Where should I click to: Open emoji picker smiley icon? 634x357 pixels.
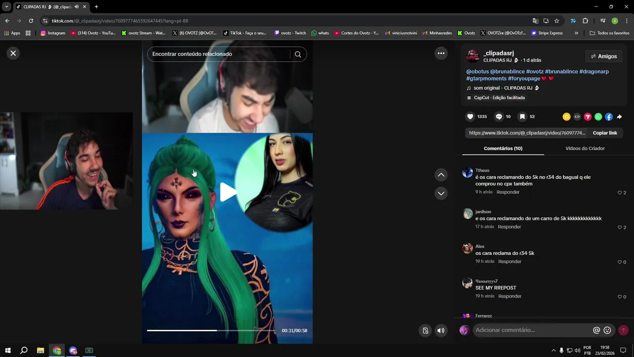[x=607, y=330]
